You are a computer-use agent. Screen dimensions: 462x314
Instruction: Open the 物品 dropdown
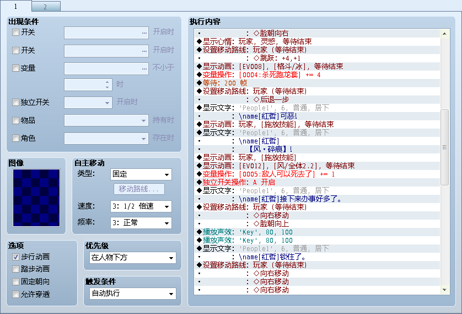click(106, 121)
